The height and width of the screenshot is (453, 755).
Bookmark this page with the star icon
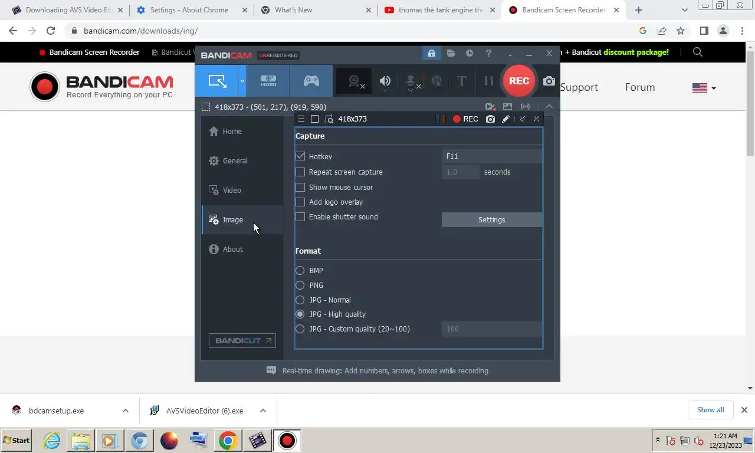(x=681, y=31)
